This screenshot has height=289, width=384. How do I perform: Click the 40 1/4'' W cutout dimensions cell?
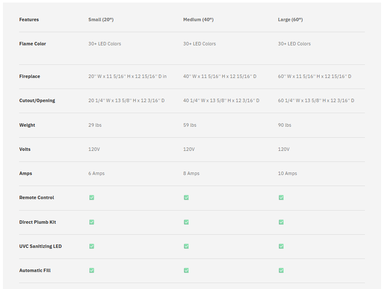coord(221,100)
